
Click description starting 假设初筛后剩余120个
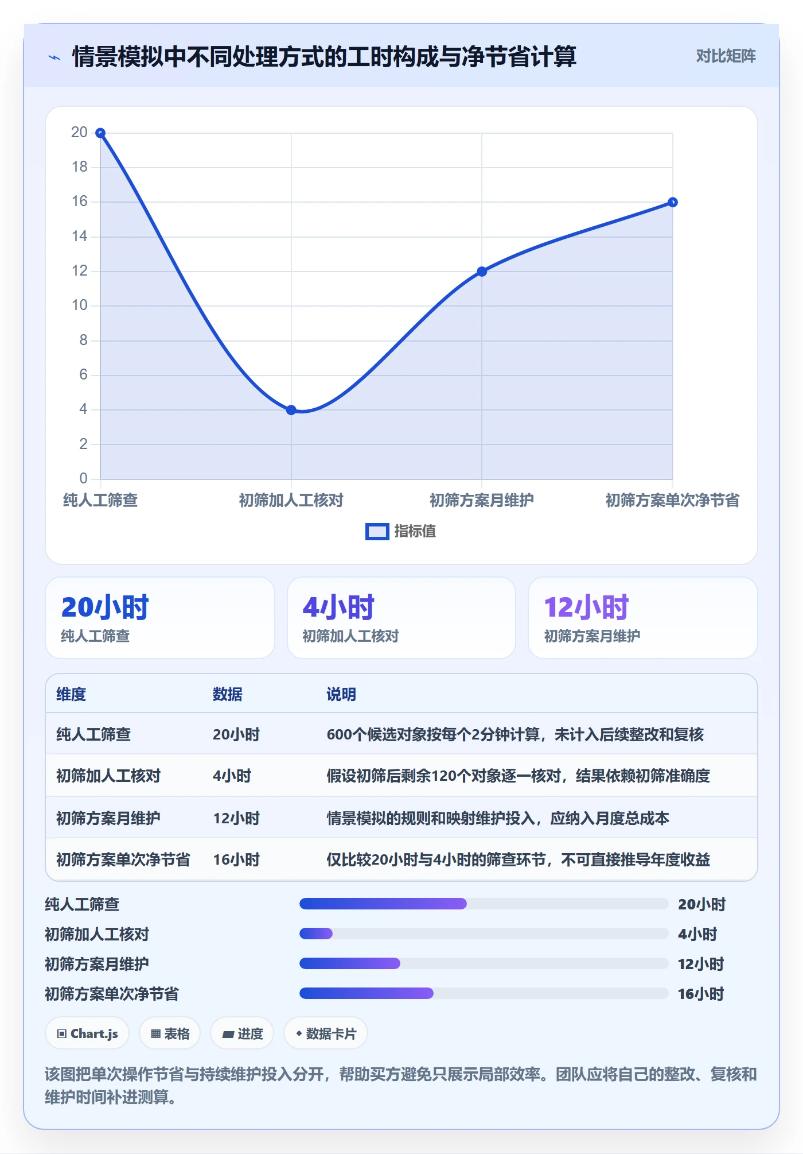click(x=519, y=776)
